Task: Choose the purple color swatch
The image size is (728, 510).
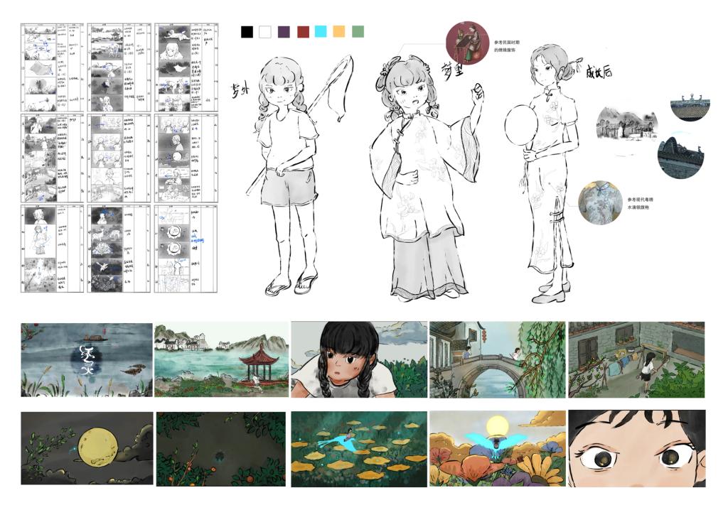Action: (284, 32)
